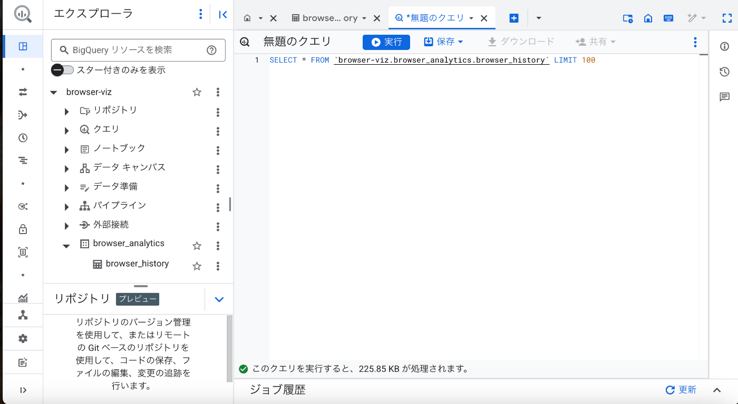Collapse the browser_analytics dataset node
738x404 pixels.
(66, 246)
